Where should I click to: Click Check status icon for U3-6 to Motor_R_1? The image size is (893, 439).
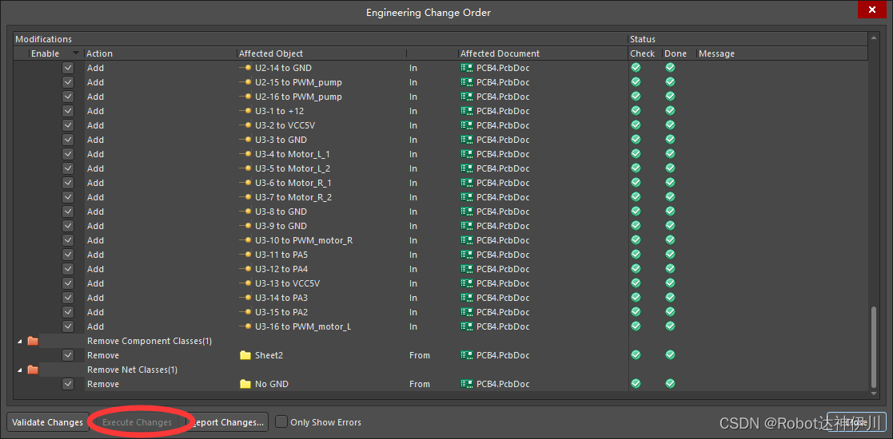[x=636, y=183]
